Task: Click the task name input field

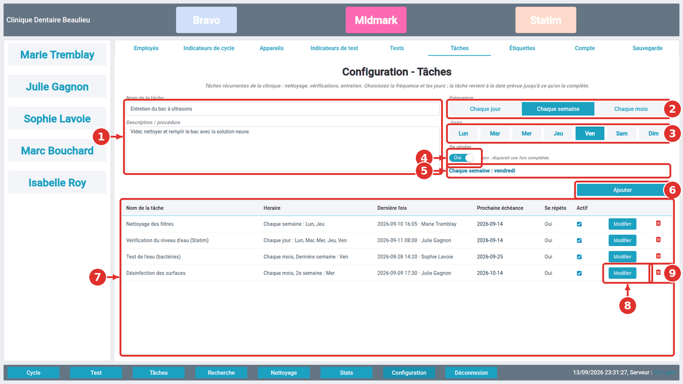Action: pos(283,109)
